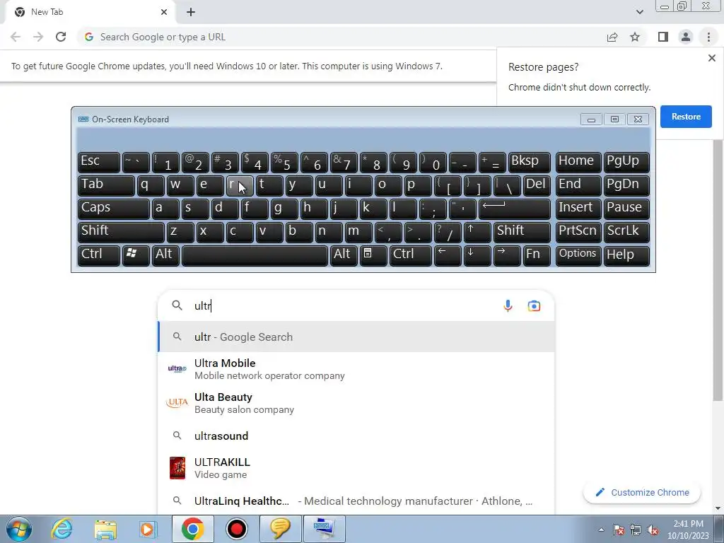Click the Bksp key on the On-Screen Keyboard
Viewport: 724px width, 543px height.
[529, 161]
